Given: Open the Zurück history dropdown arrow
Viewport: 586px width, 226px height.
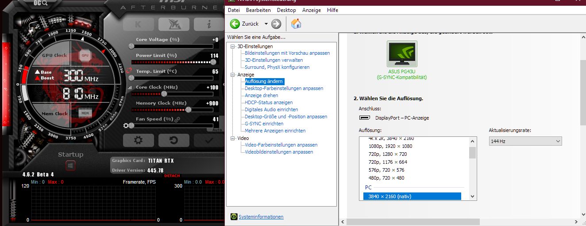Looking at the screenshot, I should tap(266, 24).
